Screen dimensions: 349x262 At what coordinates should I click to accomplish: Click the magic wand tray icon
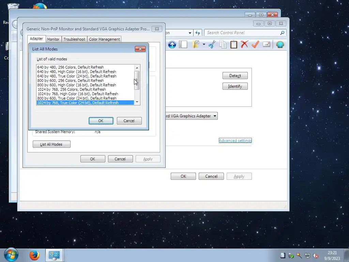299,256
